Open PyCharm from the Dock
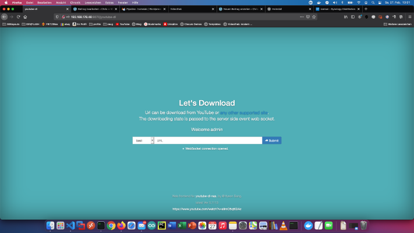 click(162, 225)
